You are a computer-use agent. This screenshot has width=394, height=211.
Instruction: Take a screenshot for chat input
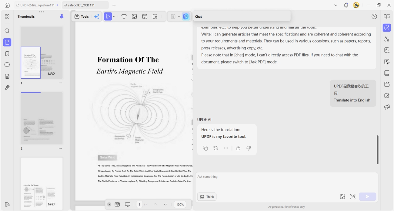click(353, 197)
